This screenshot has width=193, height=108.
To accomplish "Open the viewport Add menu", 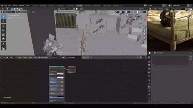I will tap(28, 12).
